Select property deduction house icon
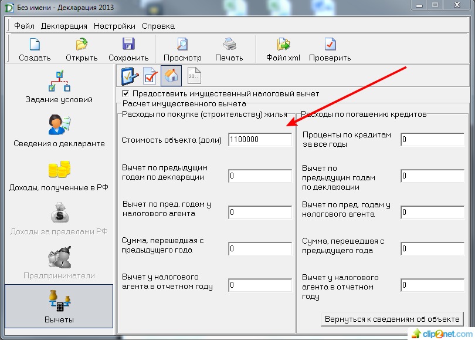 pos(171,76)
